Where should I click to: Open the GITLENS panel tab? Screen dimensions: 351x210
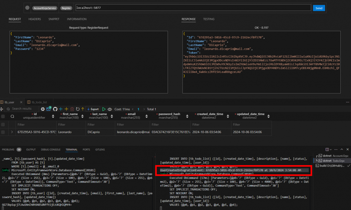coord(100,150)
